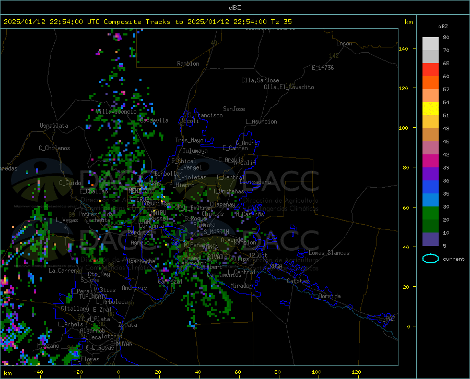Click the 'La_Carrera' map label
Screen dimensions: 470x379
tap(64, 271)
